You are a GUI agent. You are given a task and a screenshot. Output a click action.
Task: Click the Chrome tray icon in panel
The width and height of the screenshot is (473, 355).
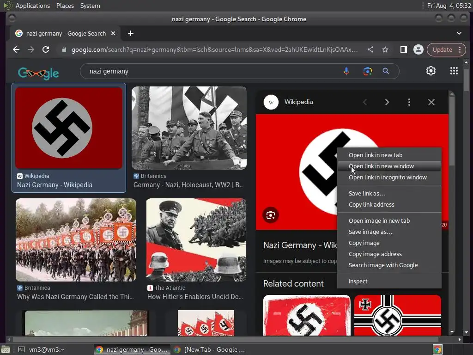click(437, 349)
